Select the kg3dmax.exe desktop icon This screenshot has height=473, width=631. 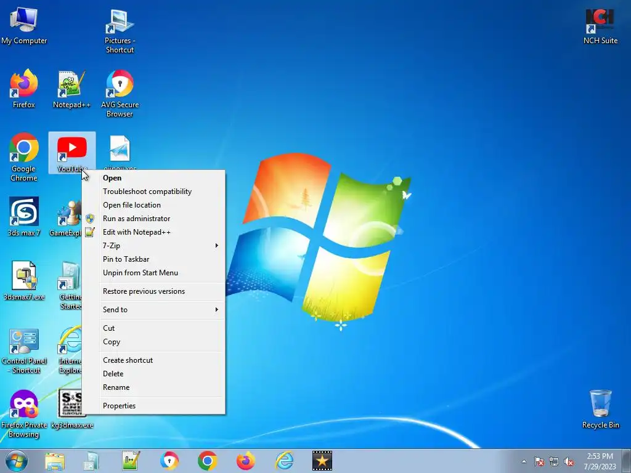pos(71,409)
